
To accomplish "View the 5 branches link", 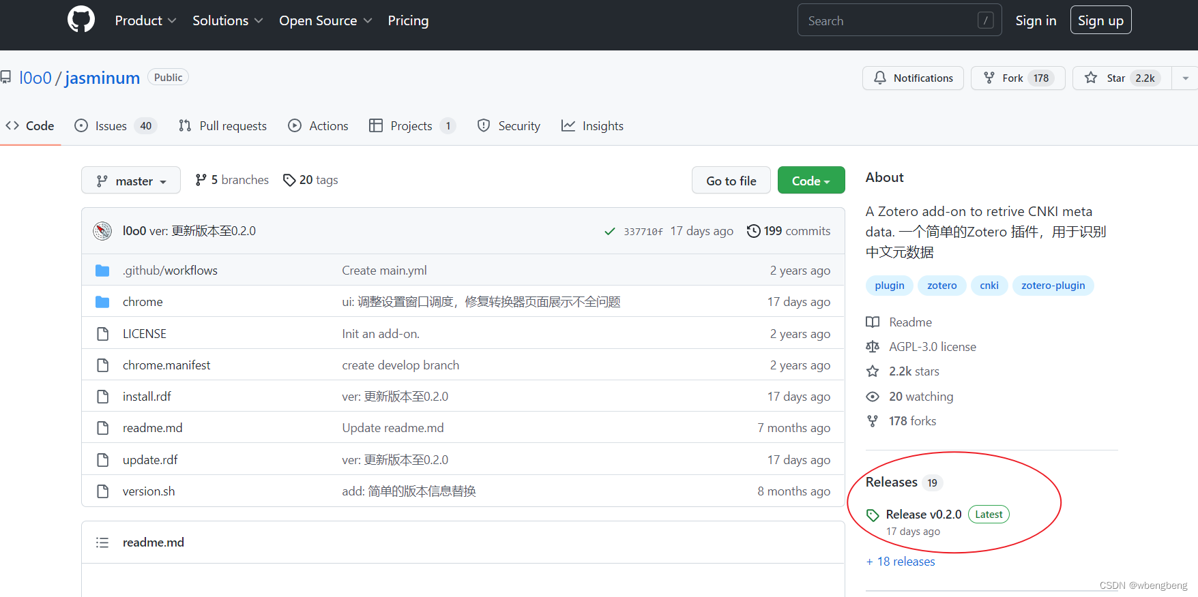I will (x=232, y=180).
